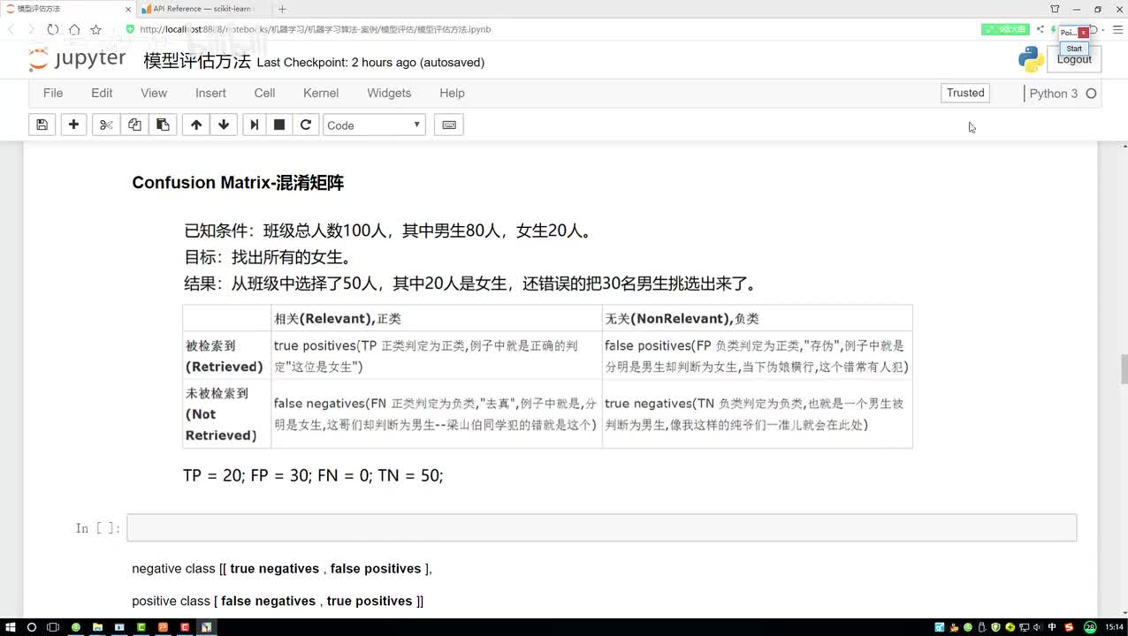This screenshot has height=636, width=1128.
Task: Click the true positives table cell
Action: (x=436, y=356)
